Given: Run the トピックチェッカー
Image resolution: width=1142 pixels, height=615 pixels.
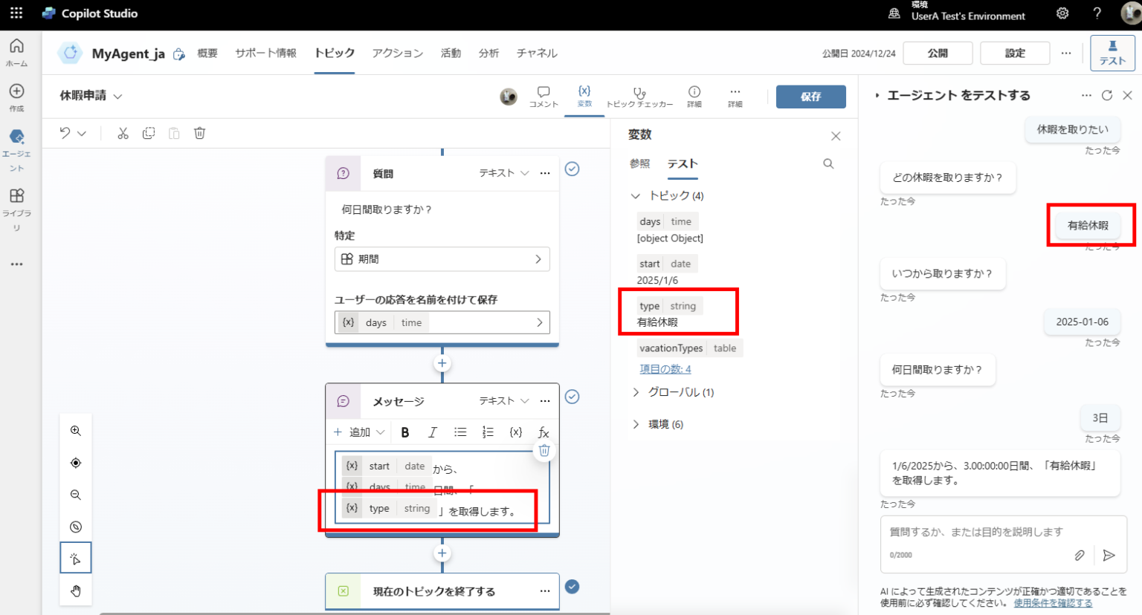Looking at the screenshot, I should pos(639,95).
